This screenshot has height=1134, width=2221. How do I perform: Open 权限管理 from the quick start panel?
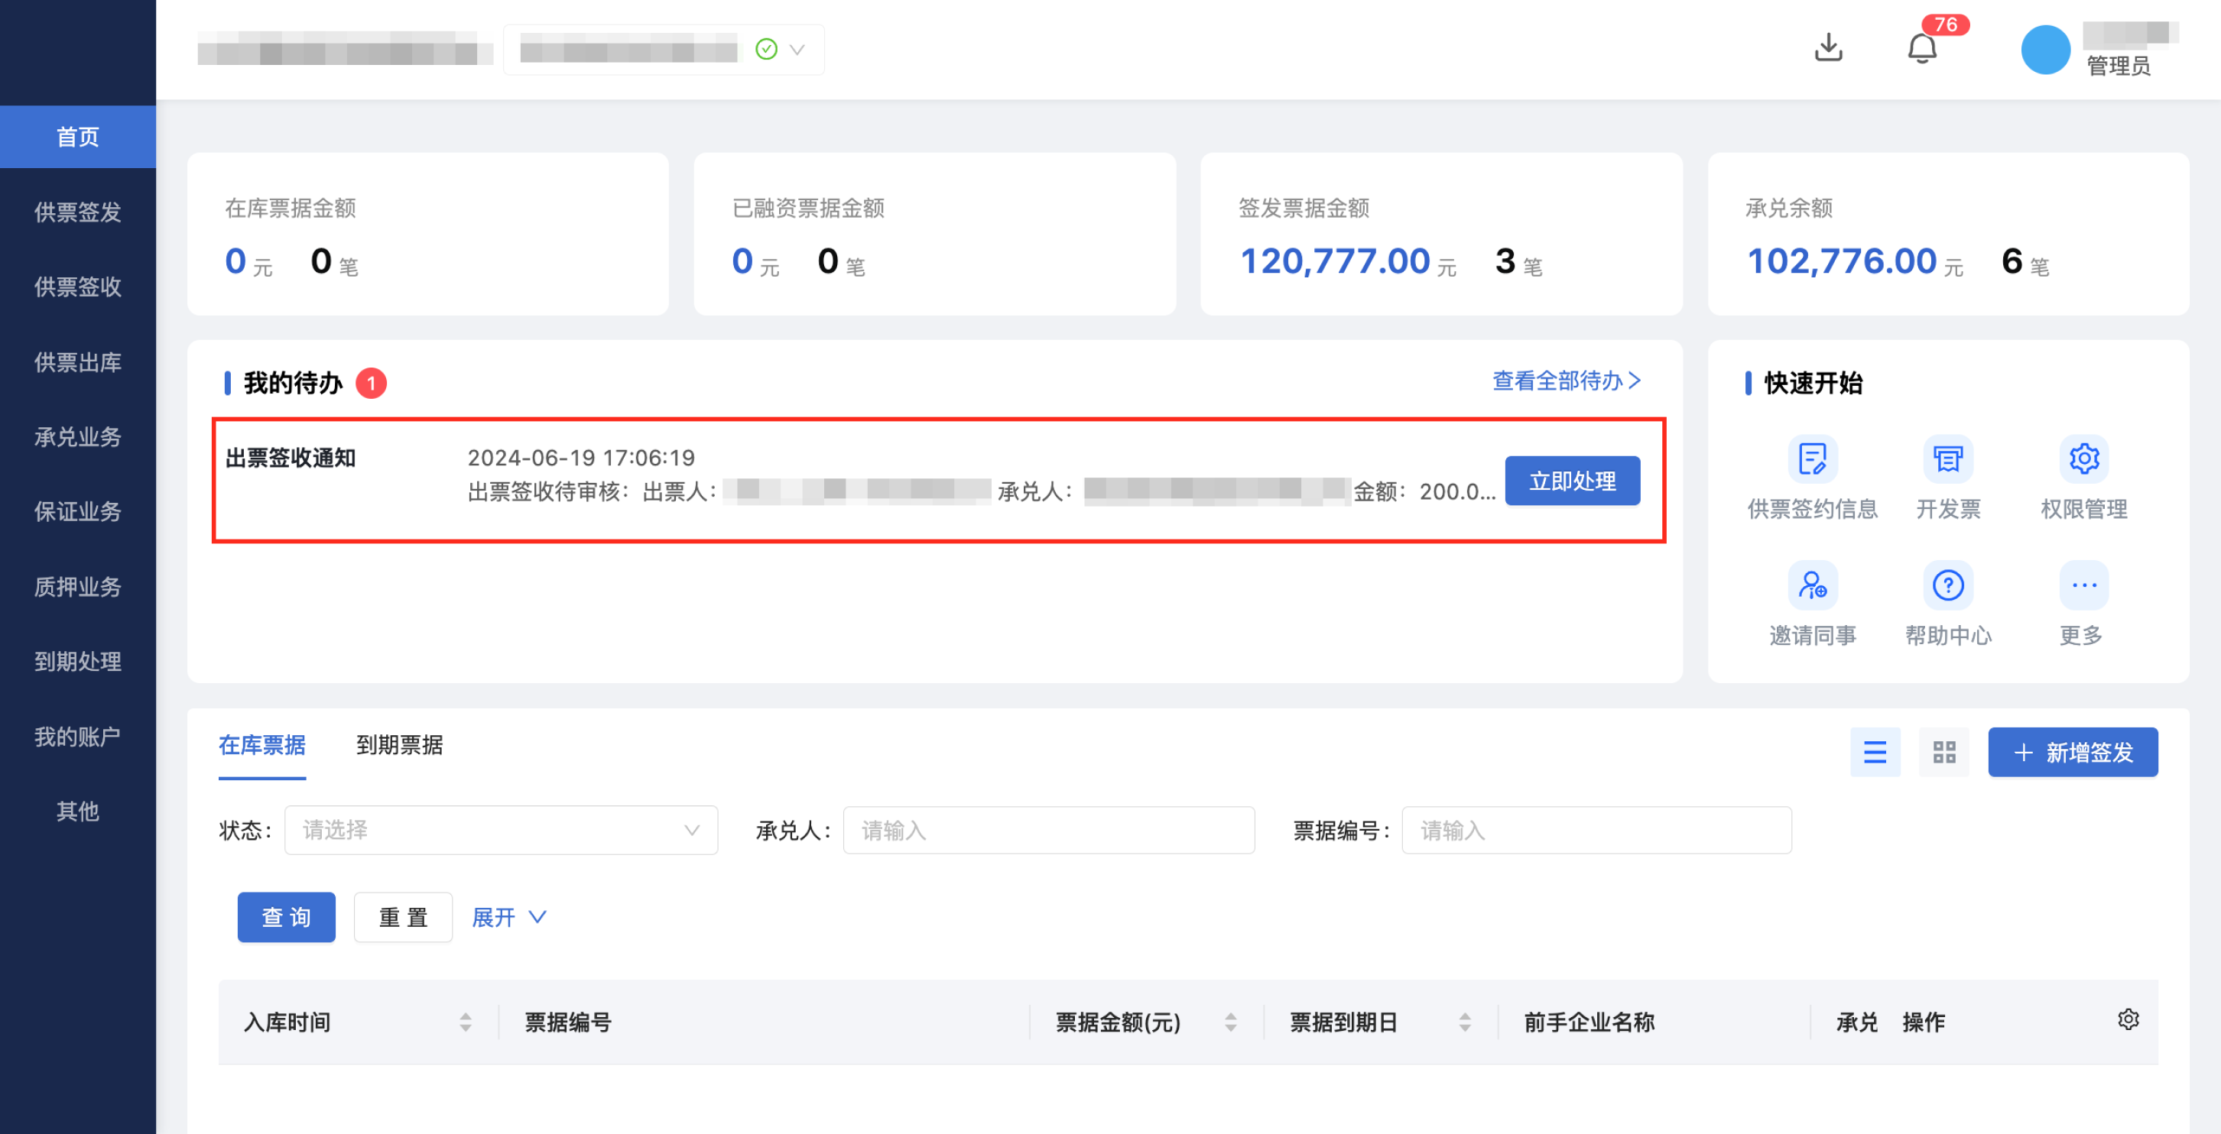coord(2083,459)
